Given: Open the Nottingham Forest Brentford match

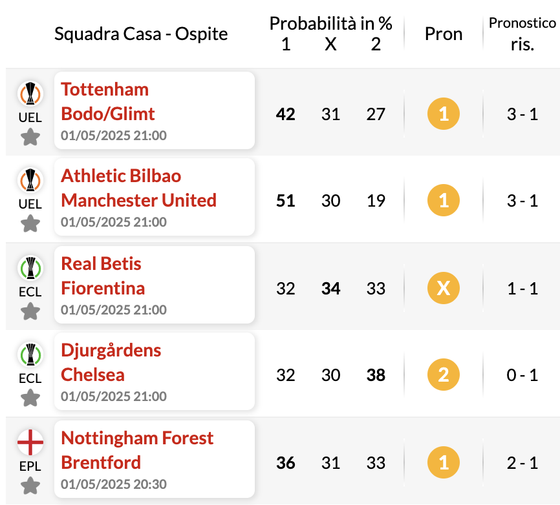Looking at the screenshot, I should coord(155,459).
